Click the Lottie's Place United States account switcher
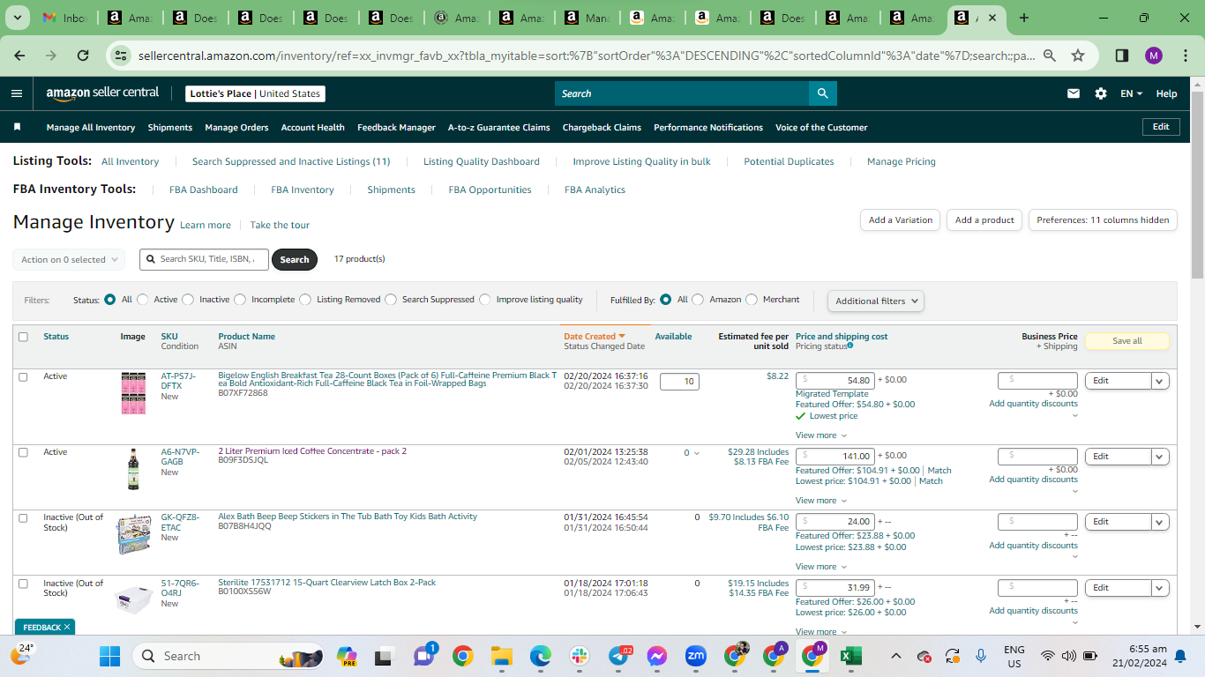 point(256,93)
